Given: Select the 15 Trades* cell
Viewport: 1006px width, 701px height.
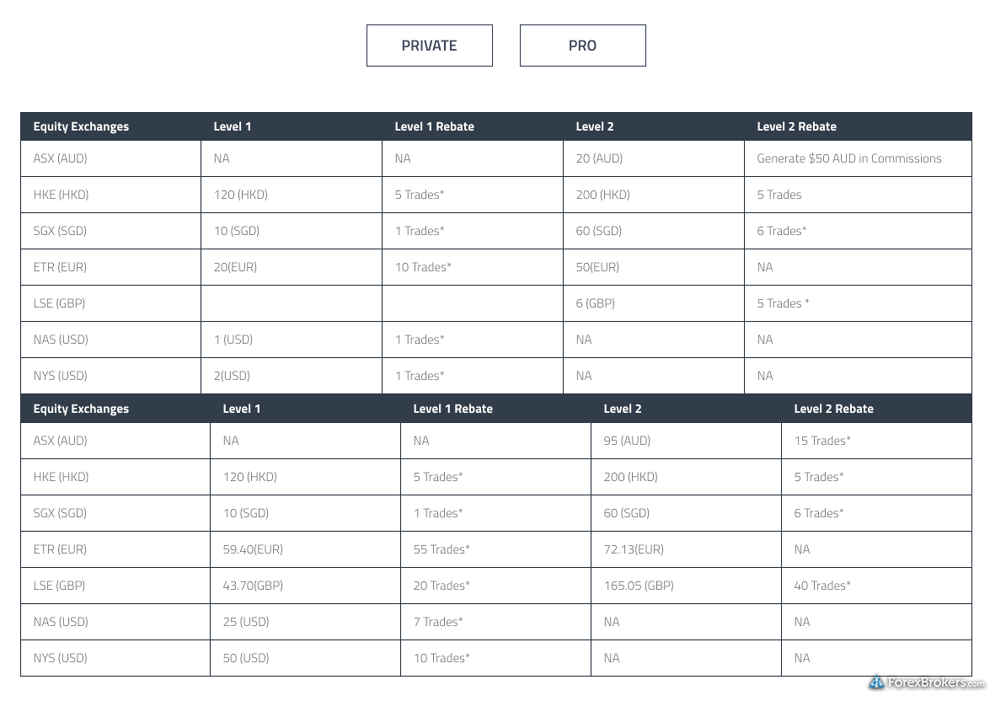Looking at the screenshot, I should coord(876,441).
